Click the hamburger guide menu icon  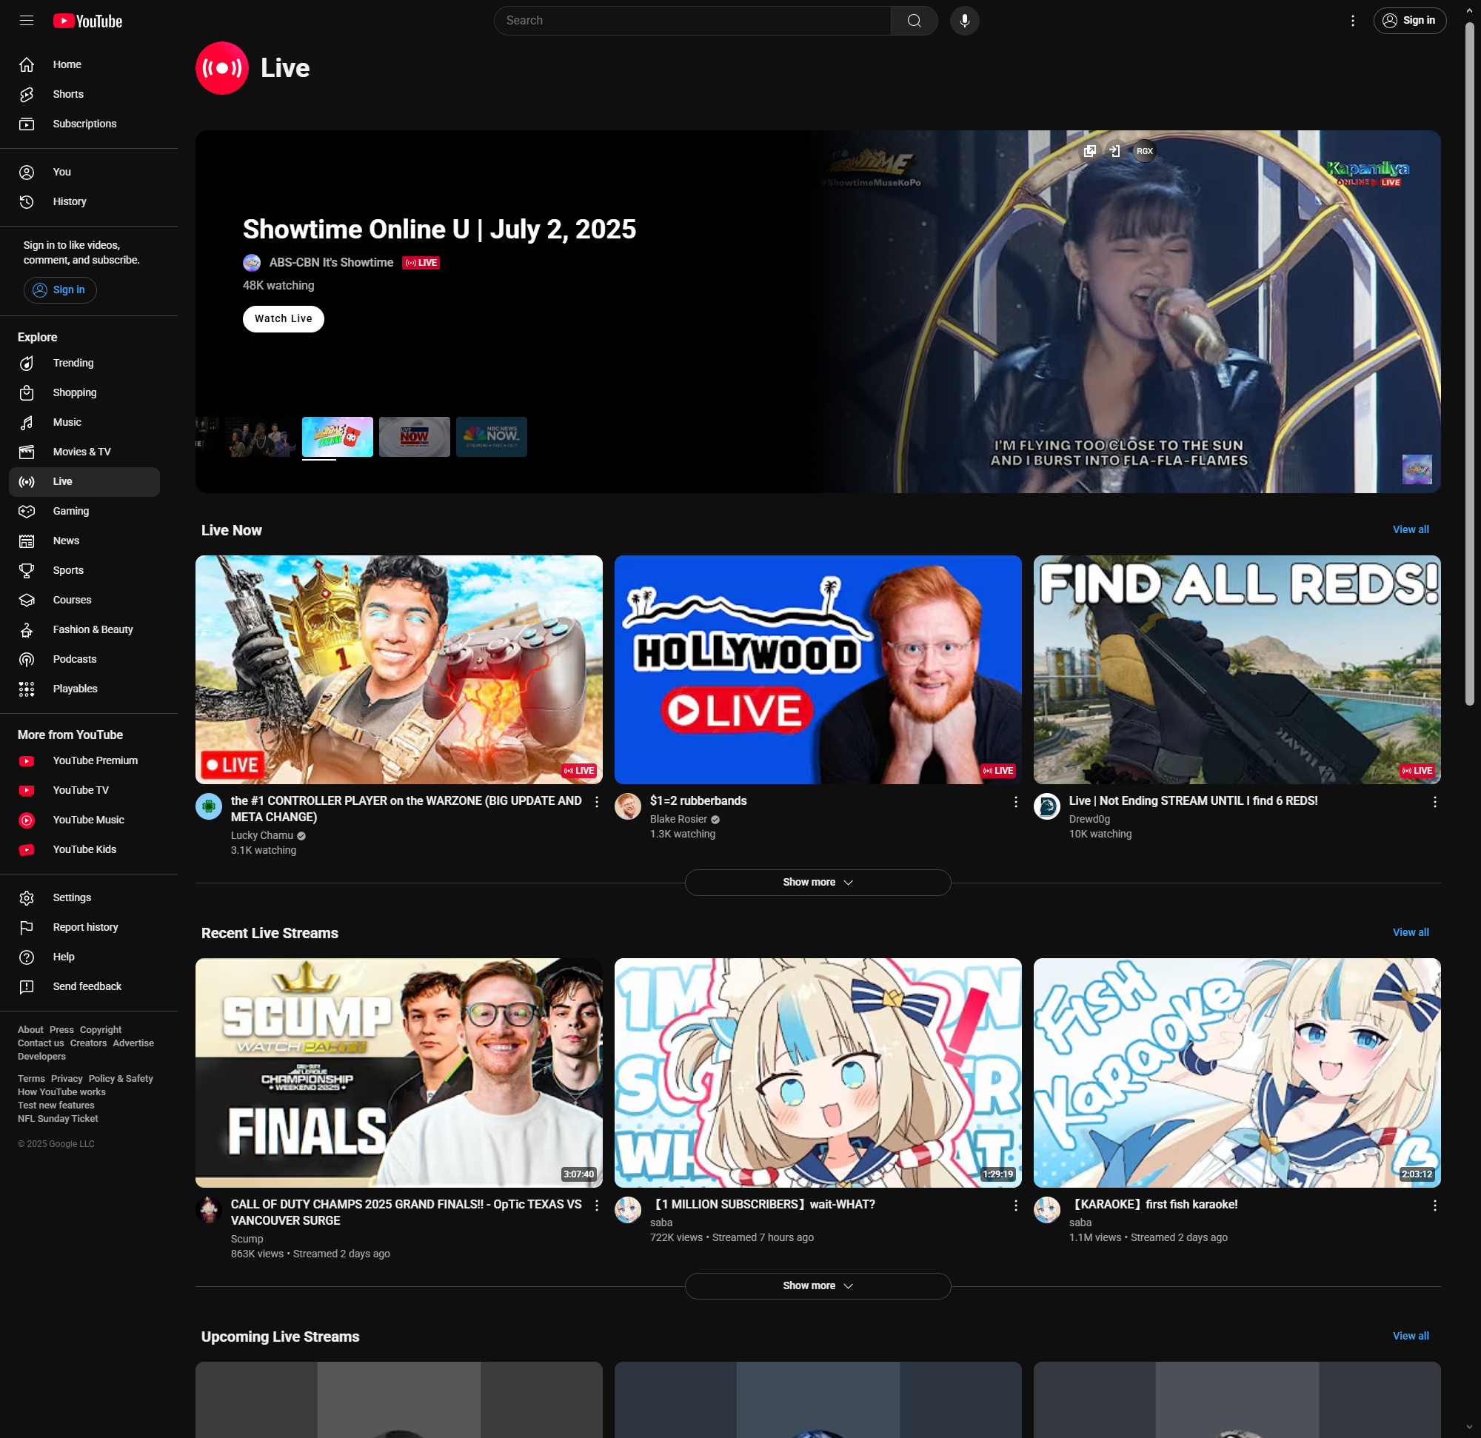(x=27, y=21)
